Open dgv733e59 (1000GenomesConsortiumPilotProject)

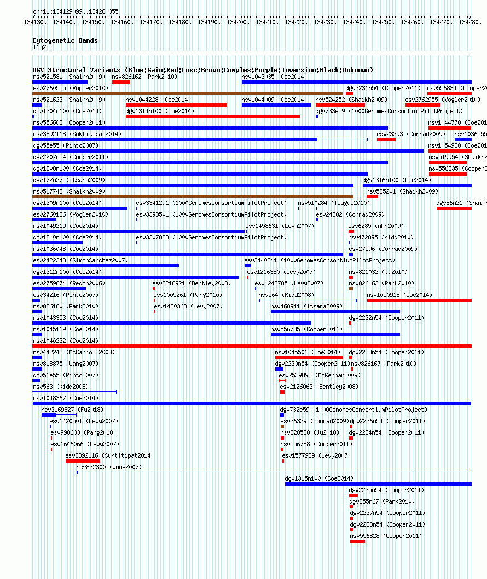(389, 111)
